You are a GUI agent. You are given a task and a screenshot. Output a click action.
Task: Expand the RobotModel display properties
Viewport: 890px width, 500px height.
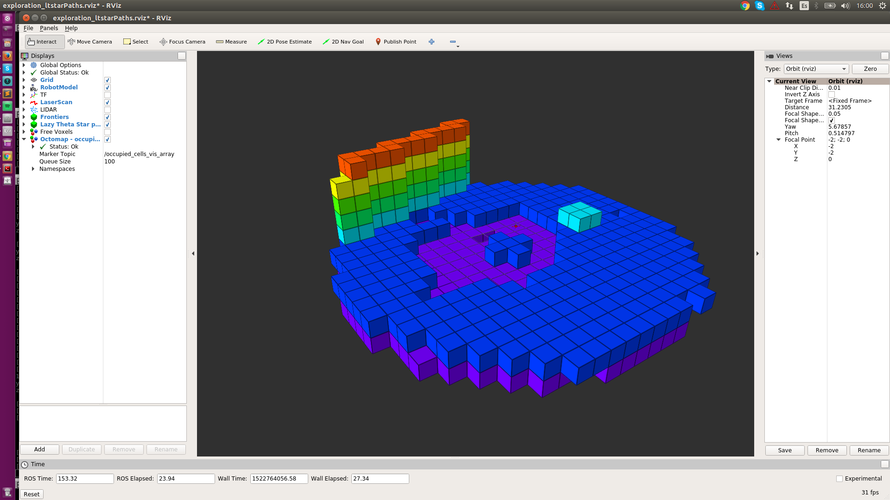pos(24,87)
